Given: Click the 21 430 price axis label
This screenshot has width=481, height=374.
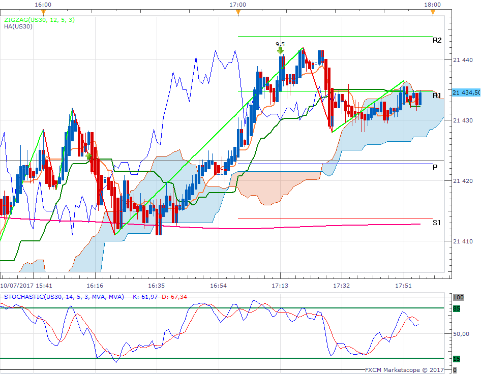Looking at the screenshot, I should point(463,120).
